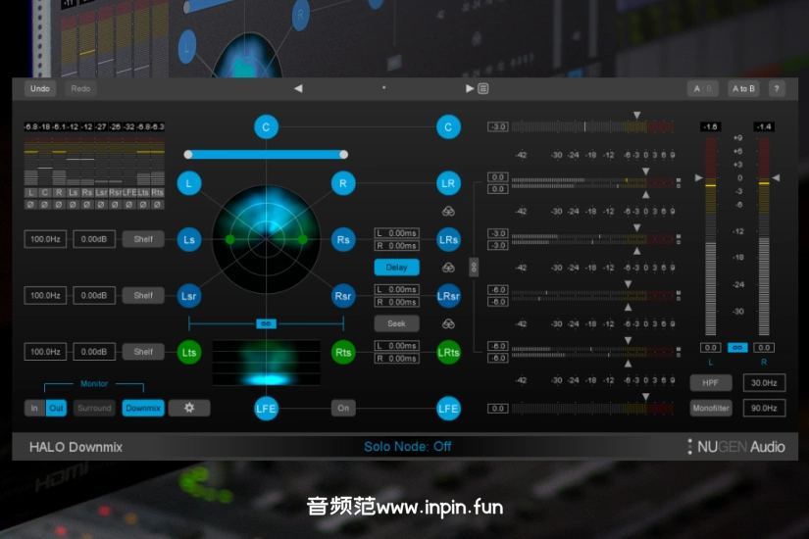Screen dimensions: 809x539
Task: Click the 100.0Hz field in Ls row
Action: (x=45, y=239)
